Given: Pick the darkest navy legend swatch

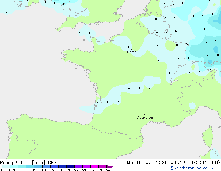Looking at the screenshot, I should pyautogui.click(x=70, y=166).
